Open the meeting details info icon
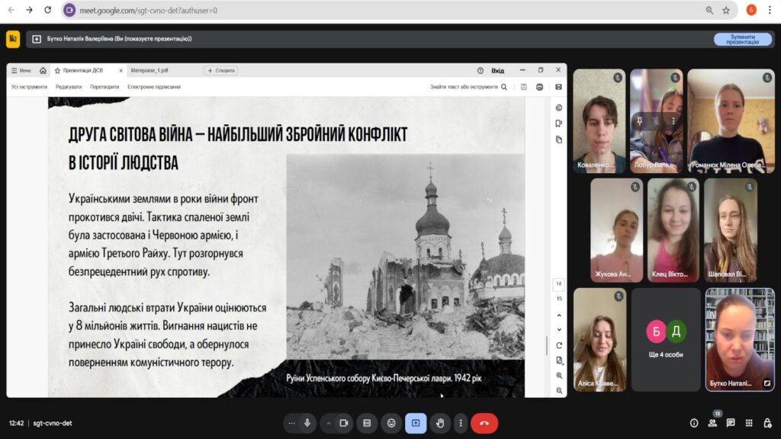Screen dimensions: 781x439 tap(694, 423)
